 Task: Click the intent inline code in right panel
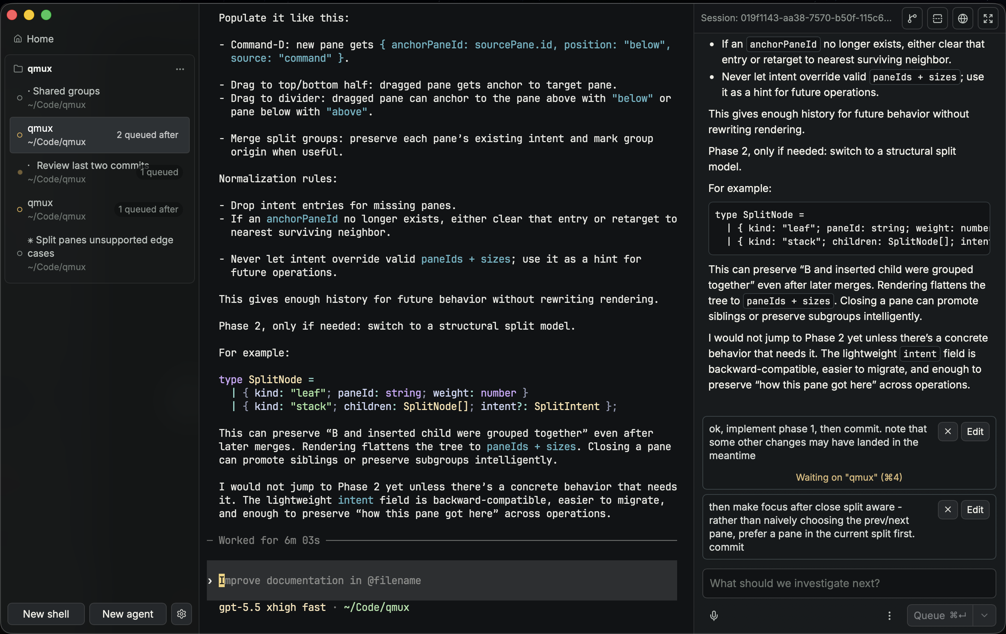920,353
